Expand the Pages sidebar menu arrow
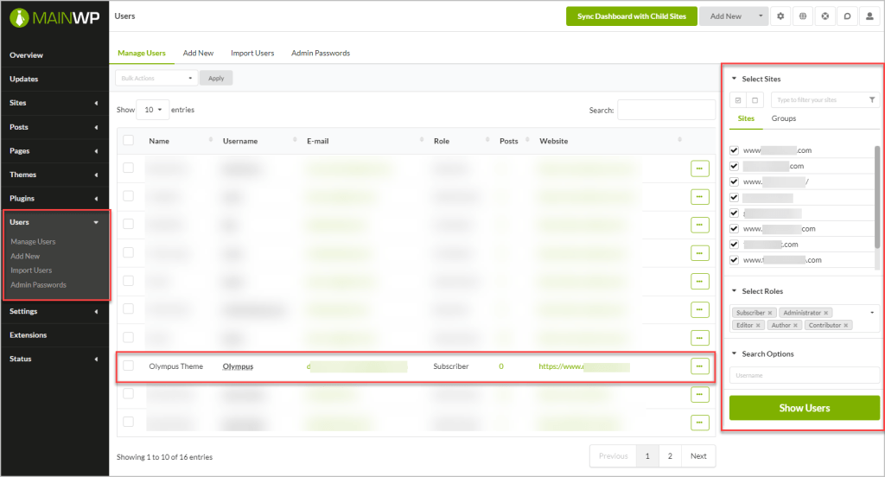 pyautogui.click(x=96, y=151)
